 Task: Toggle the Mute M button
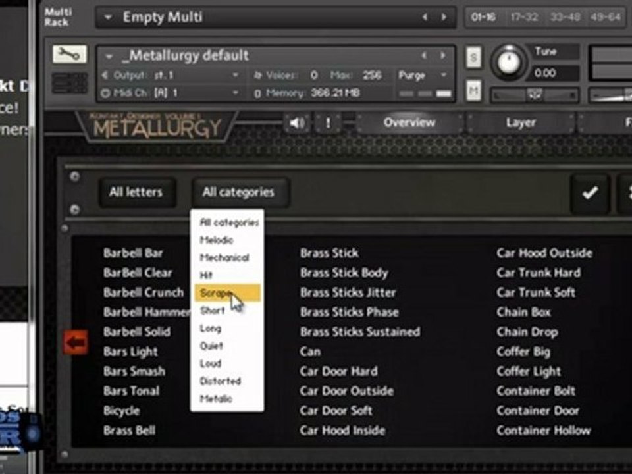click(x=473, y=91)
